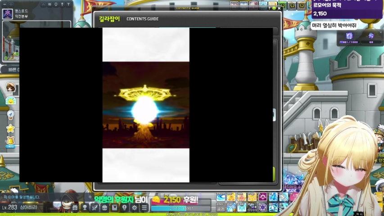Click the NPC person icon on minimap toolbar
Viewport: 384px width, 216px height.
click(x=63, y=4)
